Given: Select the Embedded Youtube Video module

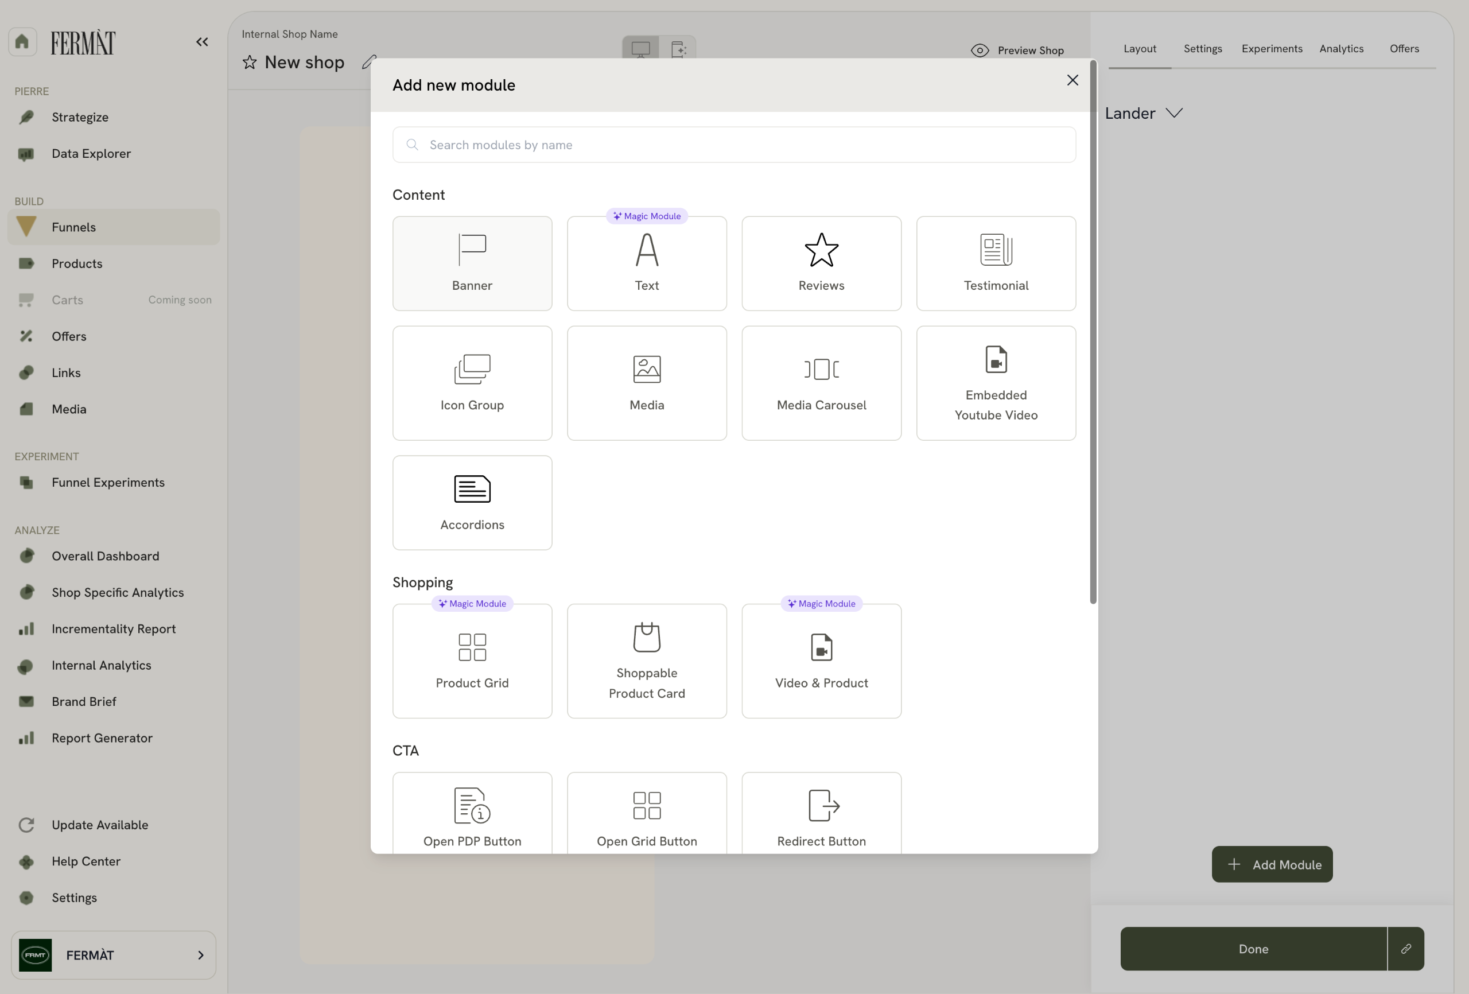Looking at the screenshot, I should (x=995, y=383).
